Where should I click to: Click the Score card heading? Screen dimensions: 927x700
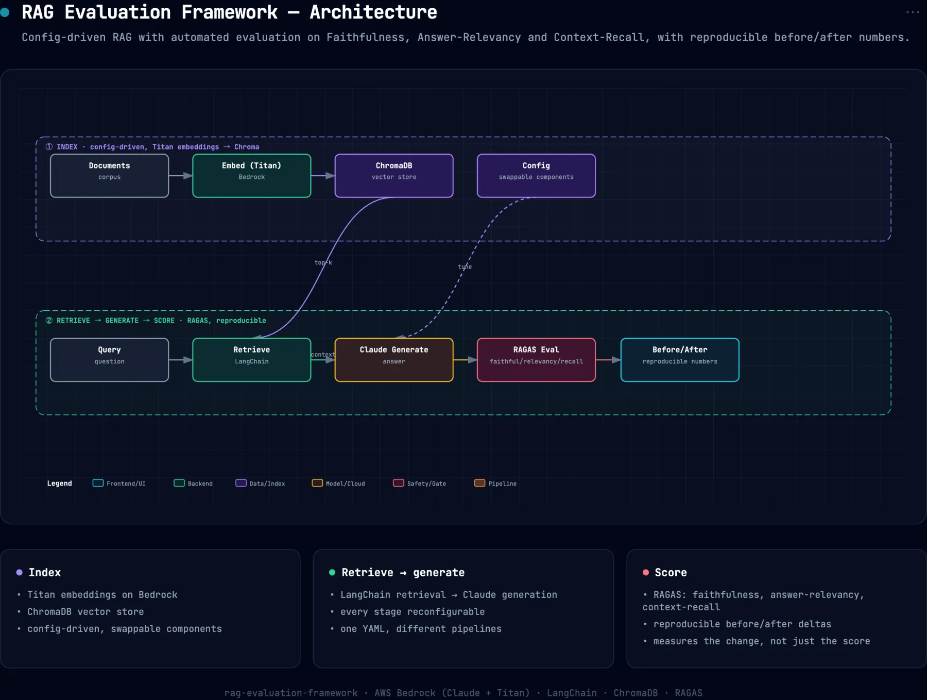pos(671,572)
